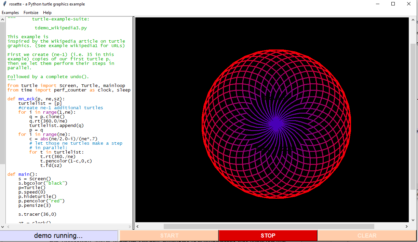Open the Fontsize menu
Viewport: 418px width, 242px height.
tap(31, 13)
